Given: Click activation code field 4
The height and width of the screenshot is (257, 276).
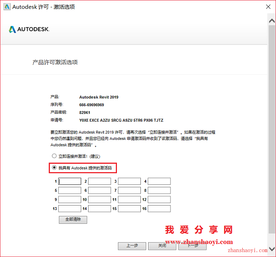Looking at the screenshot, I should [159, 181].
